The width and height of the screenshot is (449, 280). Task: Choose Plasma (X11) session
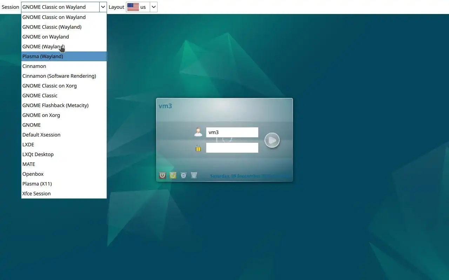tap(64, 184)
